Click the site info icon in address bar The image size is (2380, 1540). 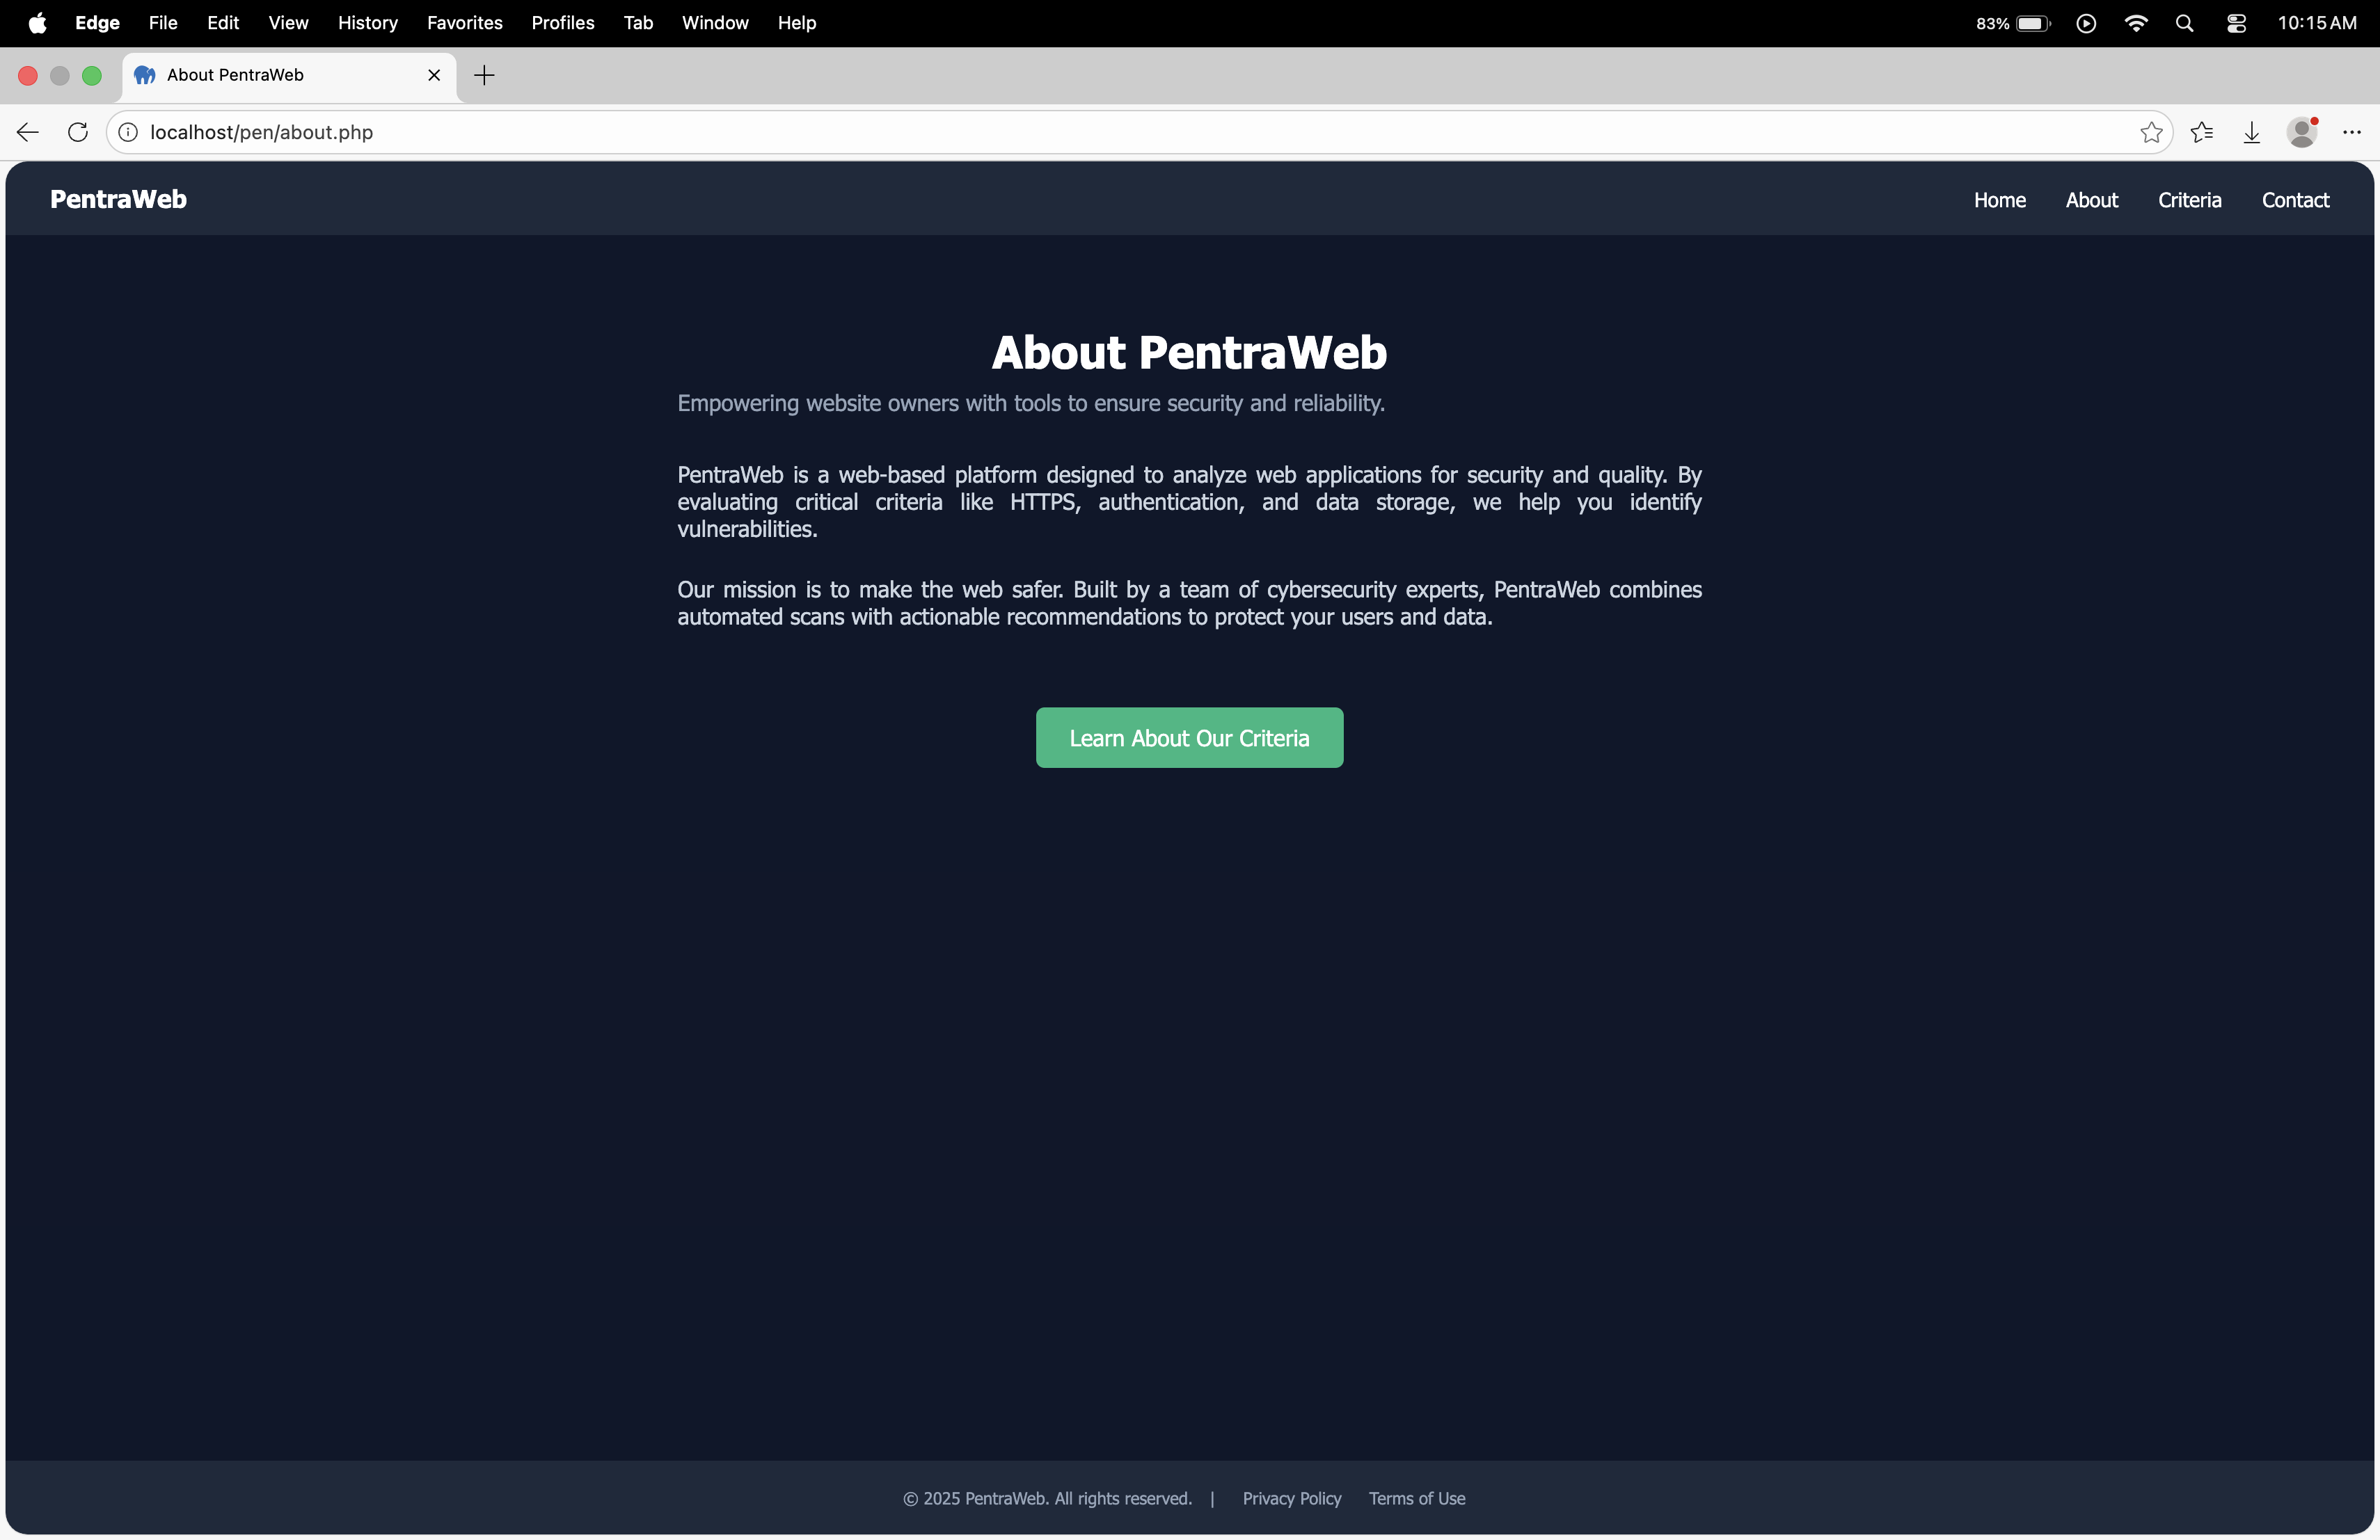128,132
